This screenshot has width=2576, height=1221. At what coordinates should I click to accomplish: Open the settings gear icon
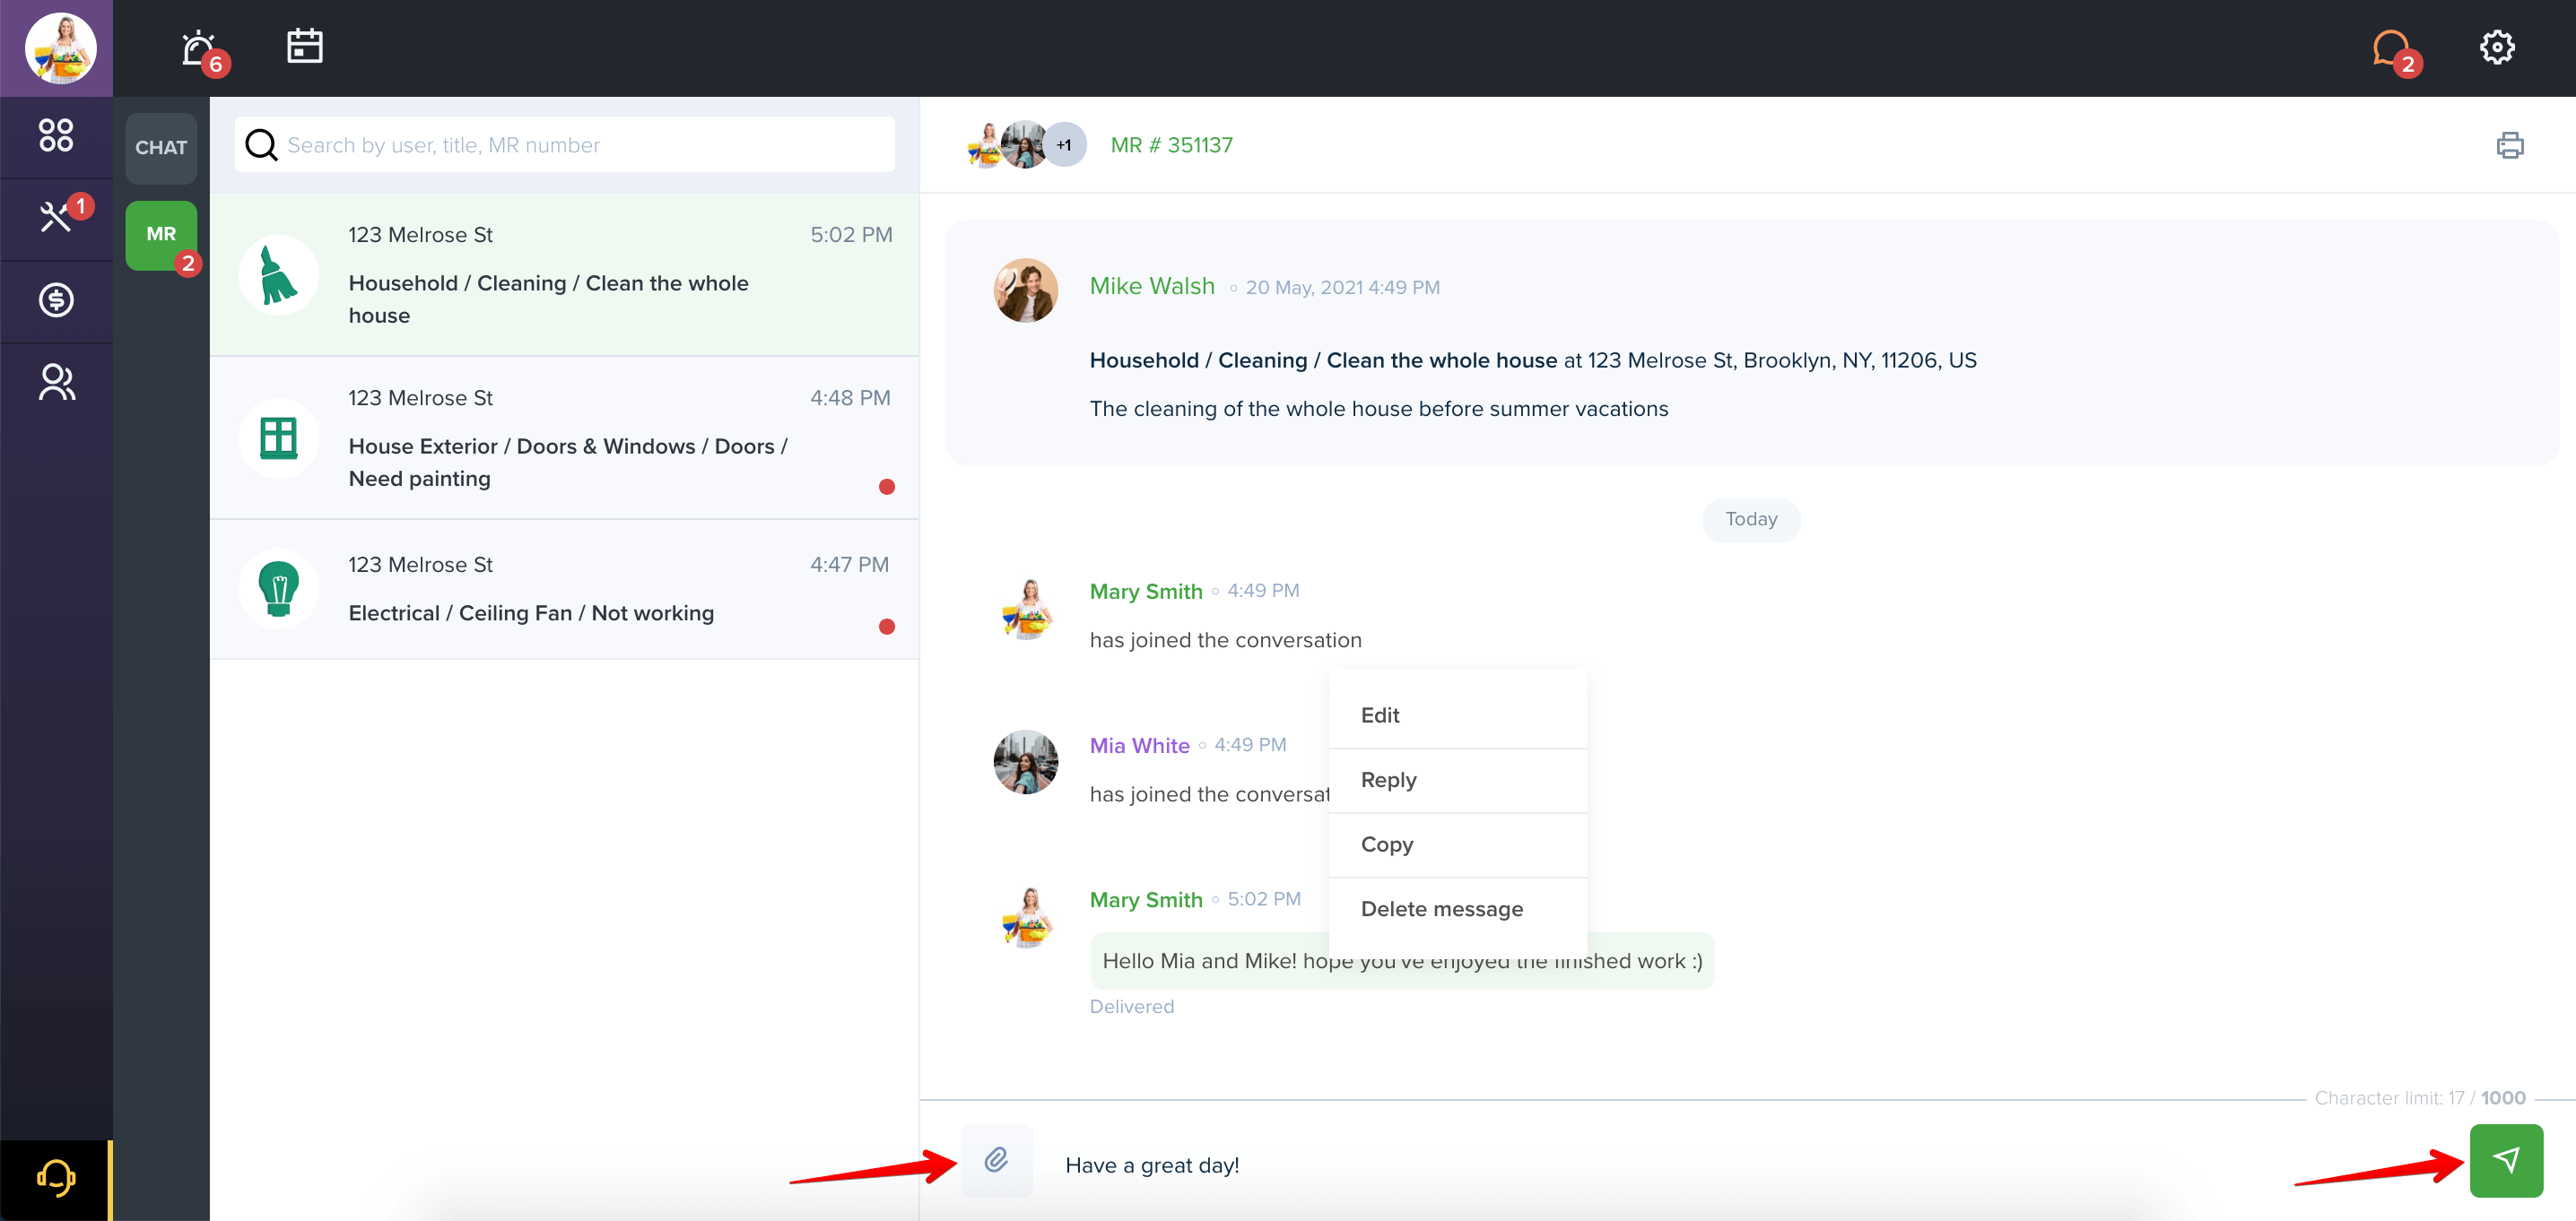coord(2497,47)
